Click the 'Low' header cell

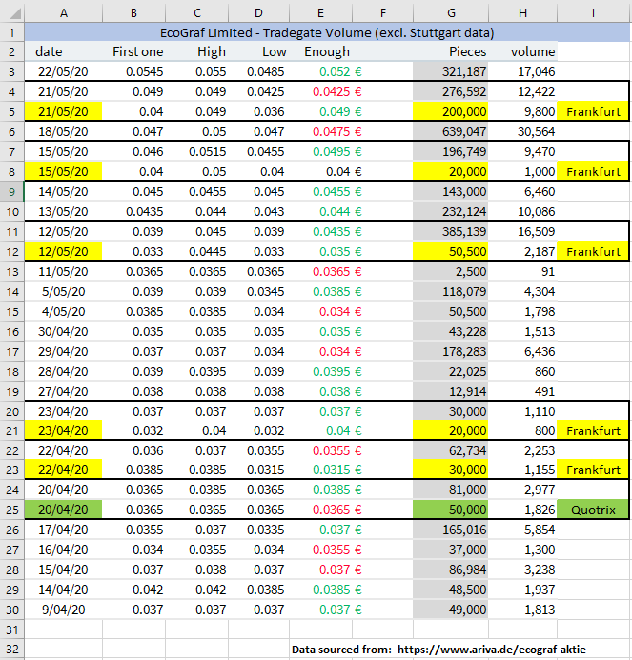pos(258,51)
